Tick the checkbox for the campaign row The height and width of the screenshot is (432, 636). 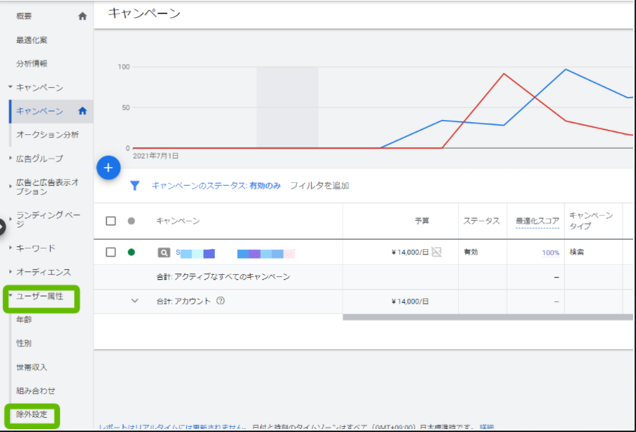point(111,252)
